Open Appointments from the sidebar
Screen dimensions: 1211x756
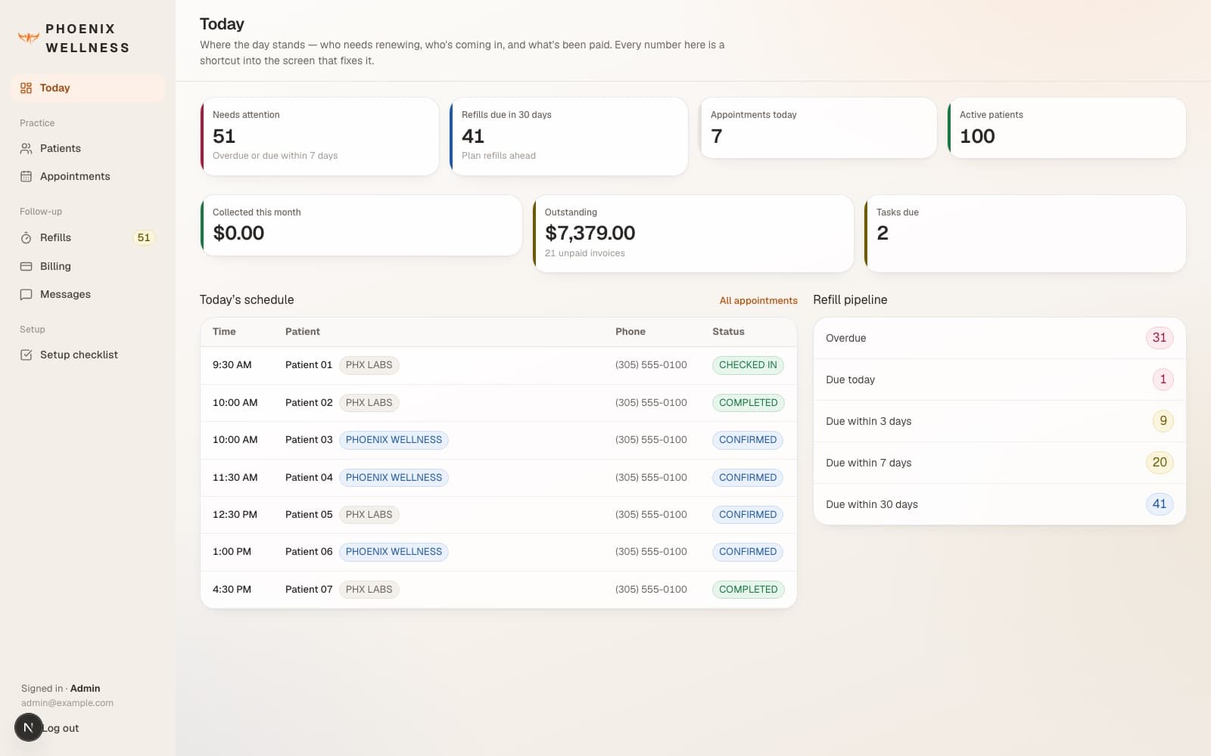[88, 176]
